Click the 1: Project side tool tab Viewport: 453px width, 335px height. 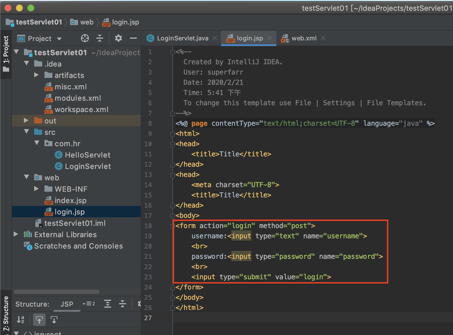pos(6,54)
